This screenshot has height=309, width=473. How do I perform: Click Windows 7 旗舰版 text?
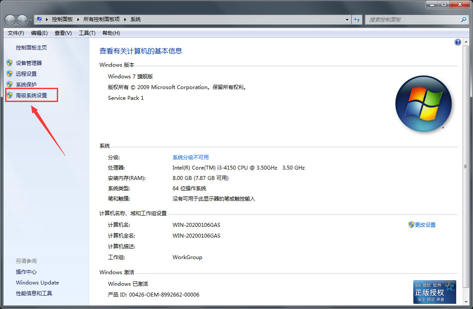[130, 76]
